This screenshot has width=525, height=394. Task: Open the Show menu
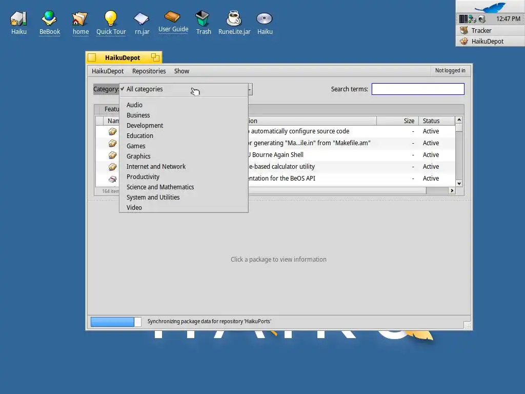click(181, 71)
